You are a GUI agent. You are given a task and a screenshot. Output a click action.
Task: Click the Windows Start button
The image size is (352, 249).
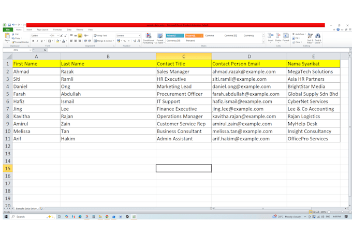(6, 217)
